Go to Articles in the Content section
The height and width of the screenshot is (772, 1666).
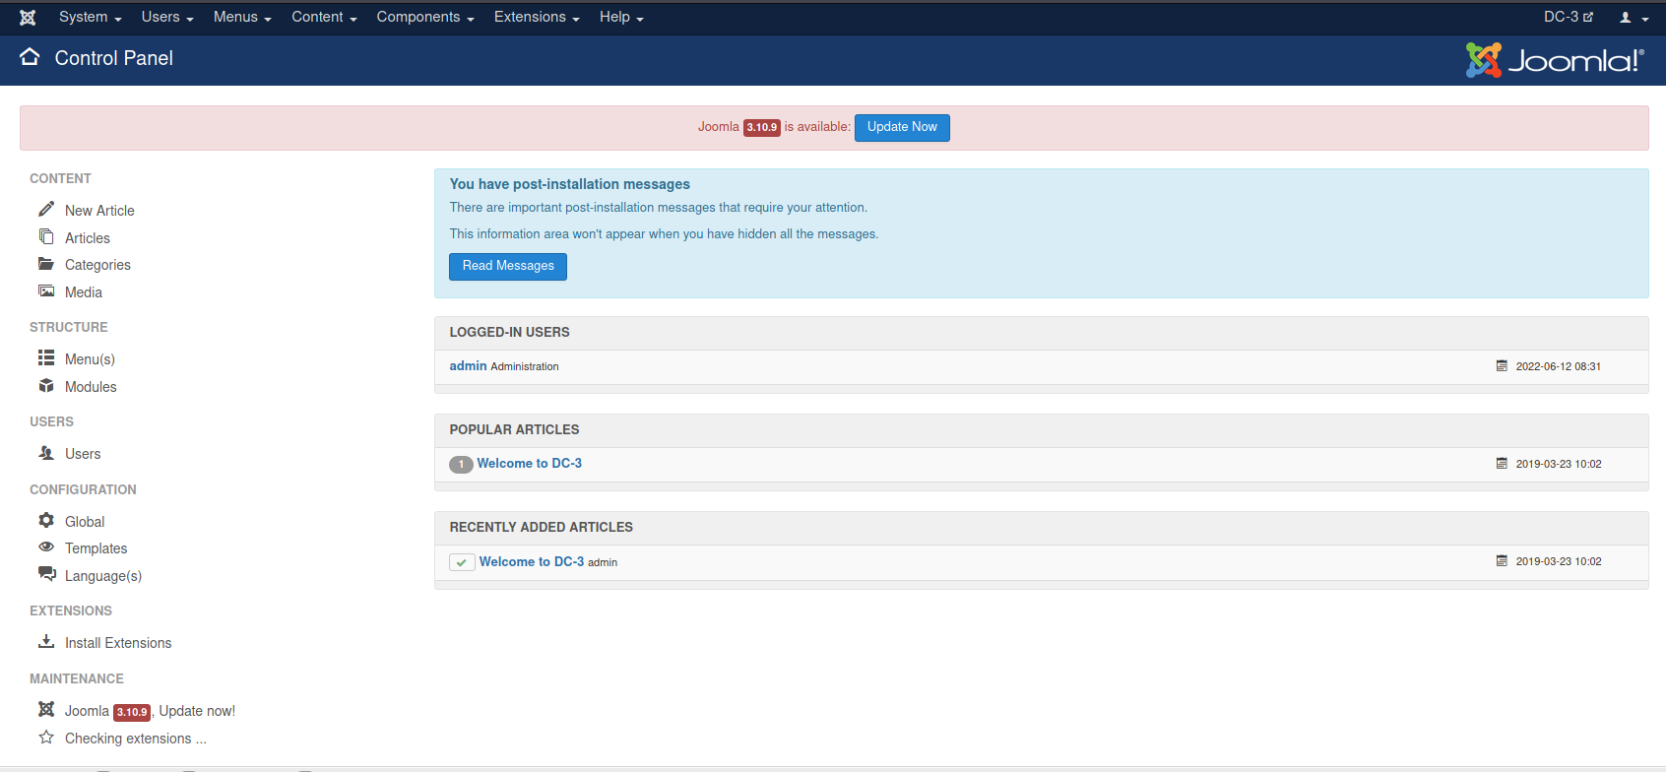(x=88, y=238)
